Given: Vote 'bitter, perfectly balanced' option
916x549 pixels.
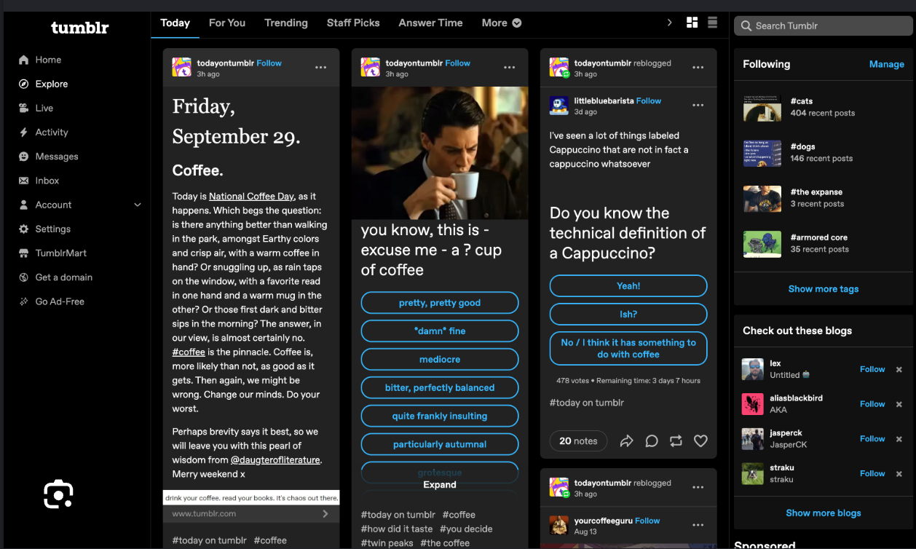Looking at the screenshot, I should click(x=440, y=388).
